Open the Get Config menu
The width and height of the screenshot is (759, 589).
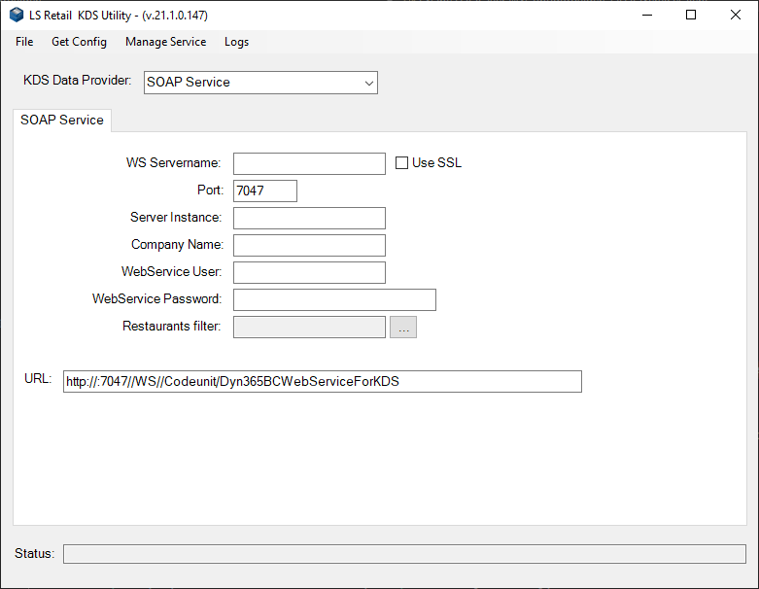pos(79,42)
